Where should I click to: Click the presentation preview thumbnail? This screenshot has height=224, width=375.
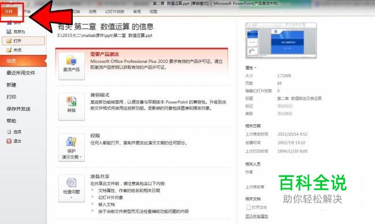(x=281, y=40)
